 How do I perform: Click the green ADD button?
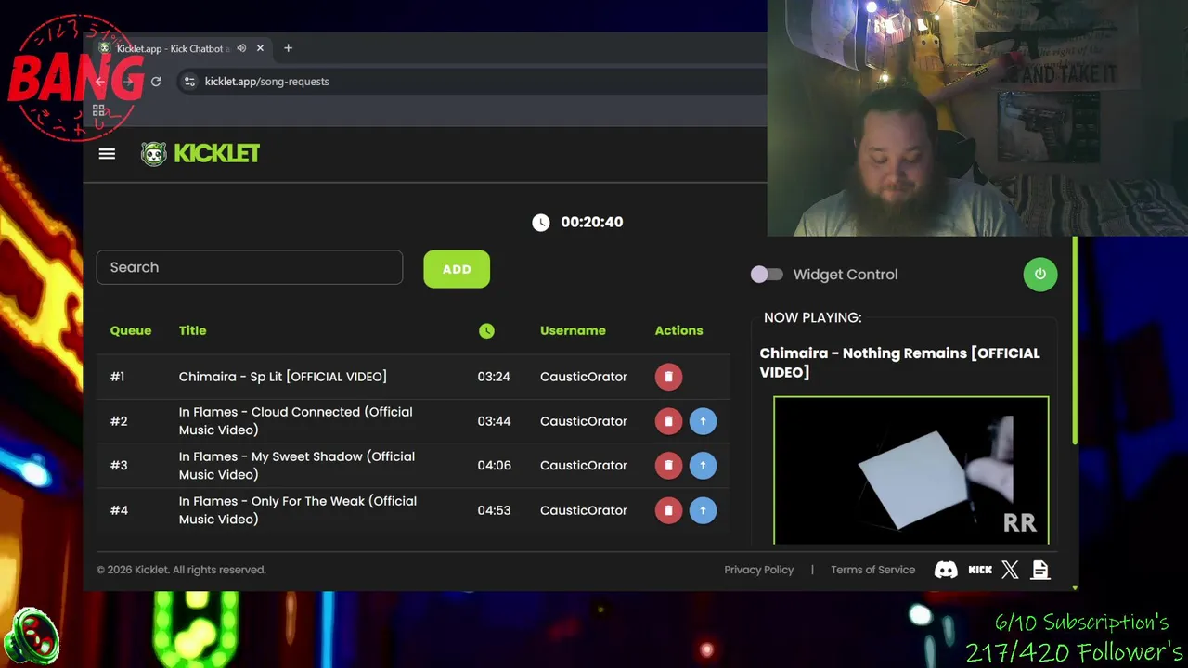point(457,269)
